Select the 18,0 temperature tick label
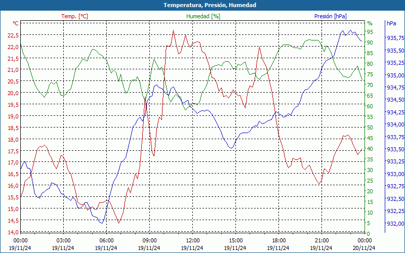The width and height of the screenshot is (405, 253). pyautogui.click(x=13, y=140)
